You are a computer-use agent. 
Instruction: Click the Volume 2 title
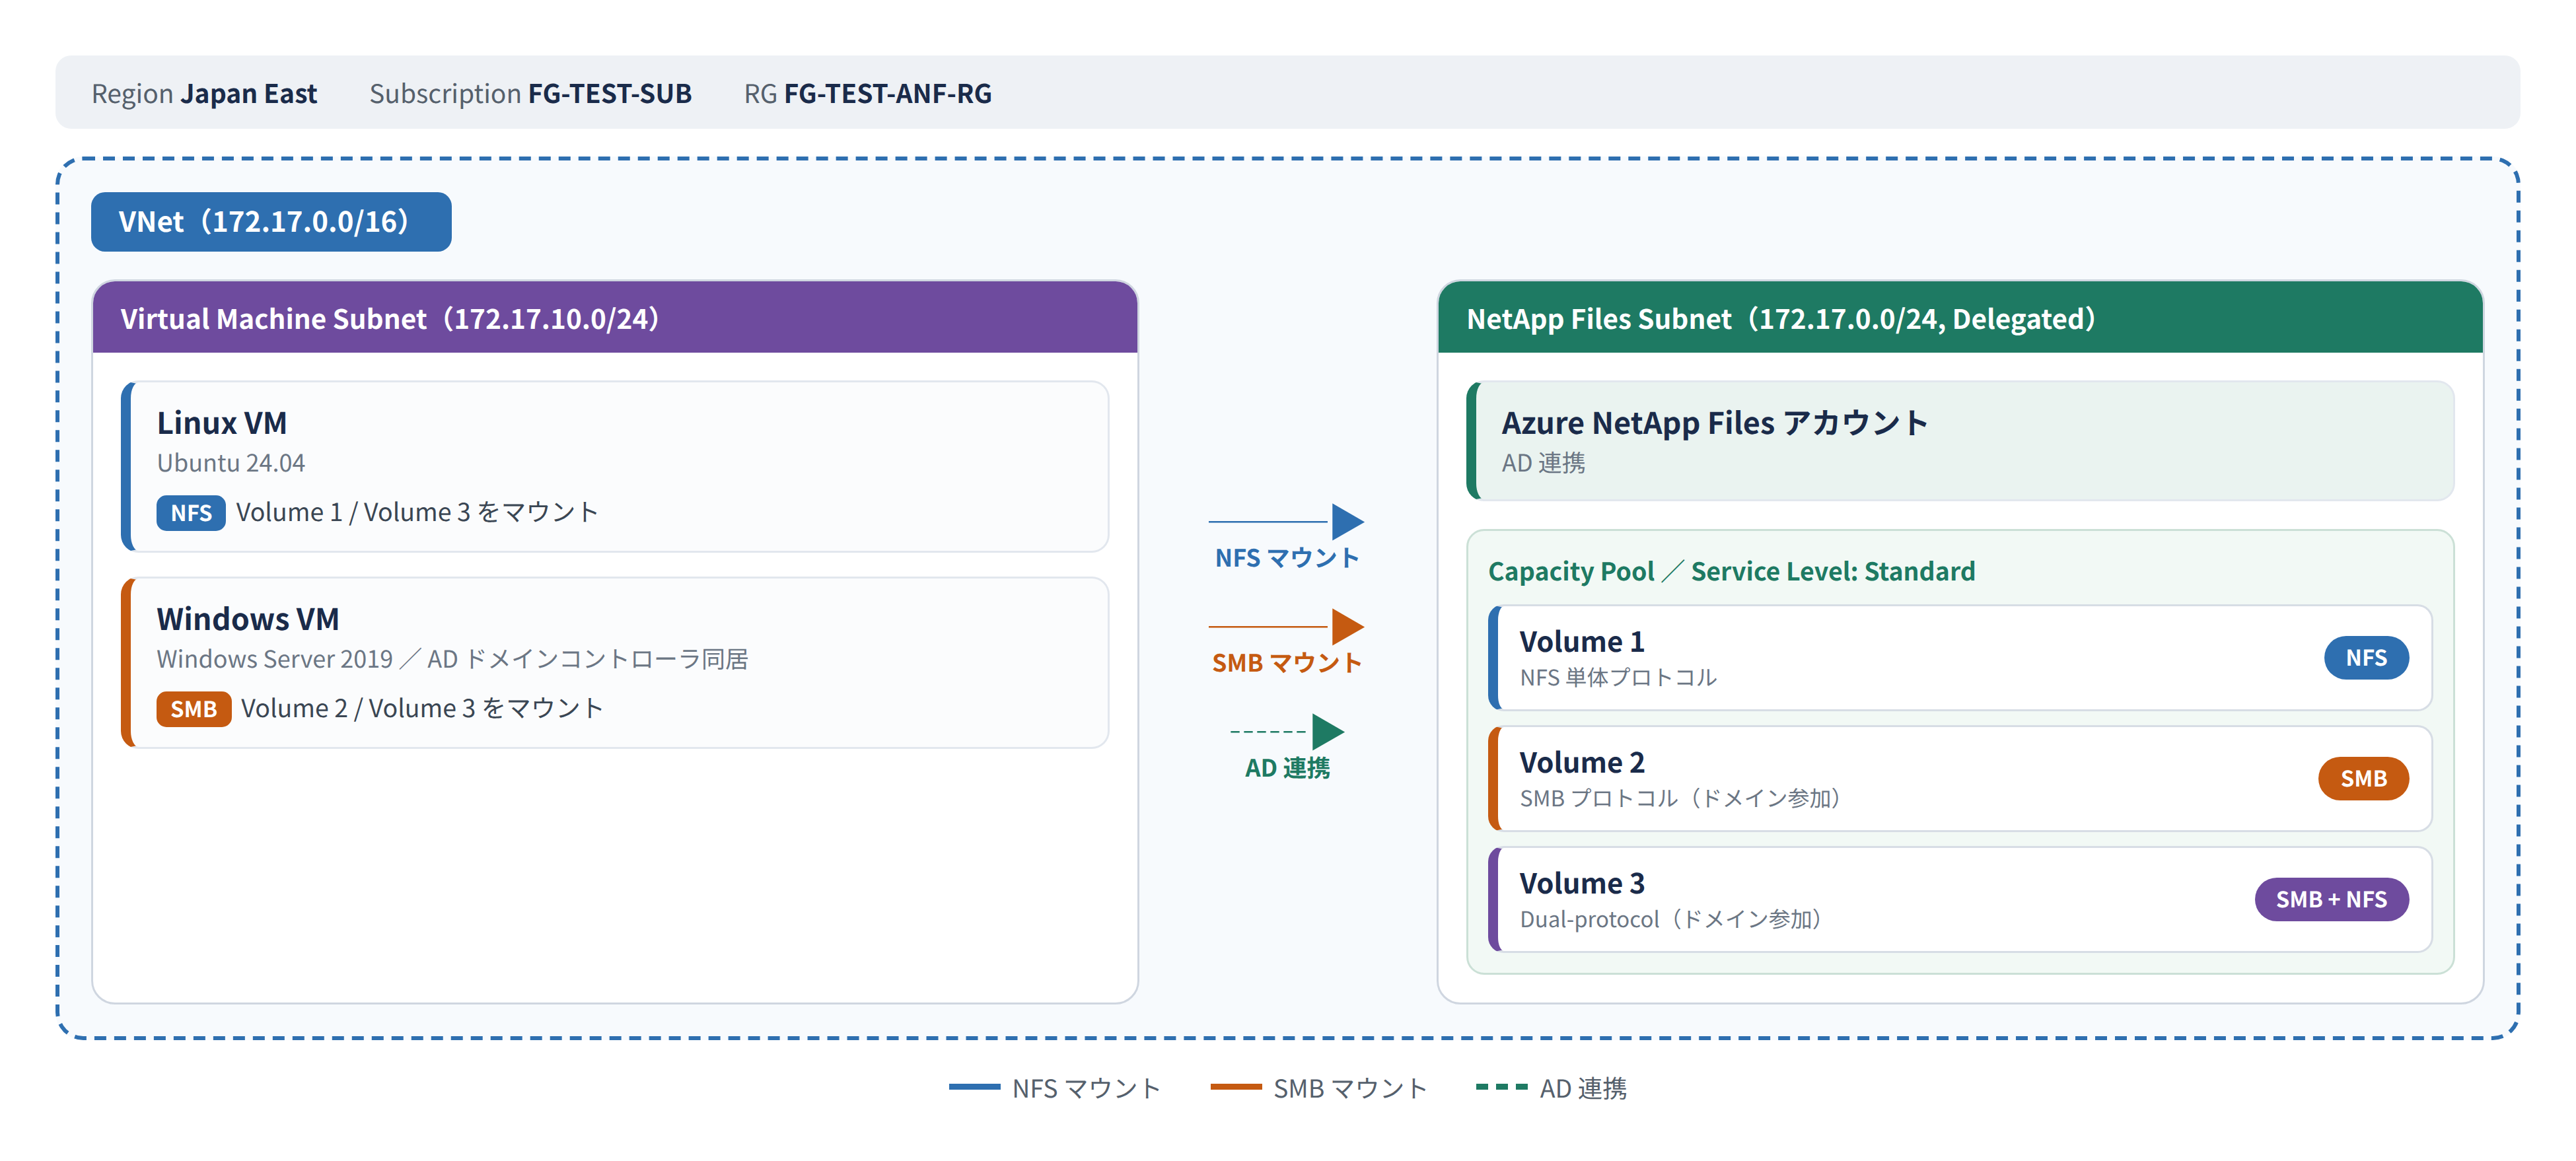(x=1582, y=762)
